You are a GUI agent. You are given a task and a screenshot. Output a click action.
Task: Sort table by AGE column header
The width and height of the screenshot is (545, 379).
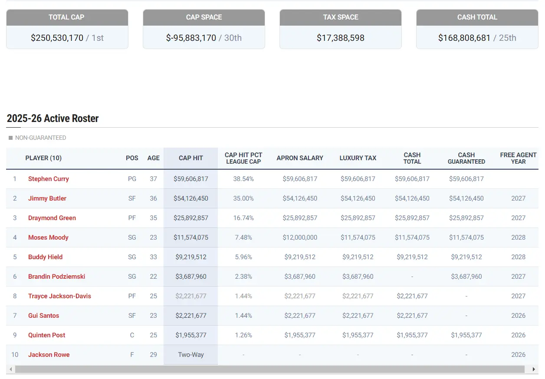coord(153,158)
